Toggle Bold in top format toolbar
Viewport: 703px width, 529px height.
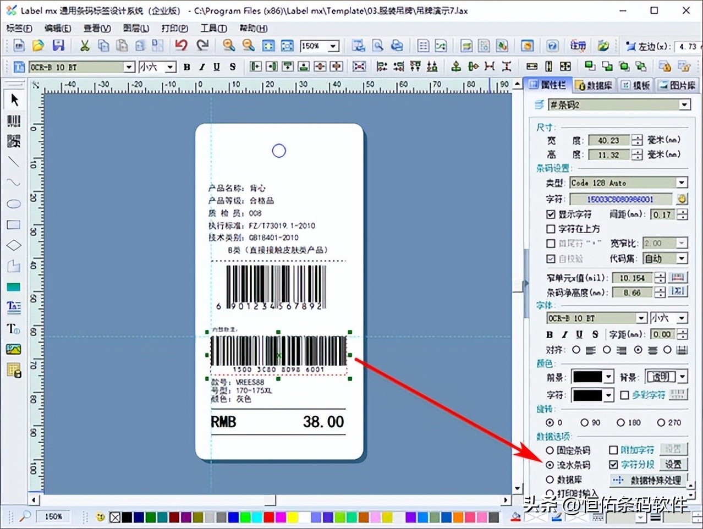point(187,67)
